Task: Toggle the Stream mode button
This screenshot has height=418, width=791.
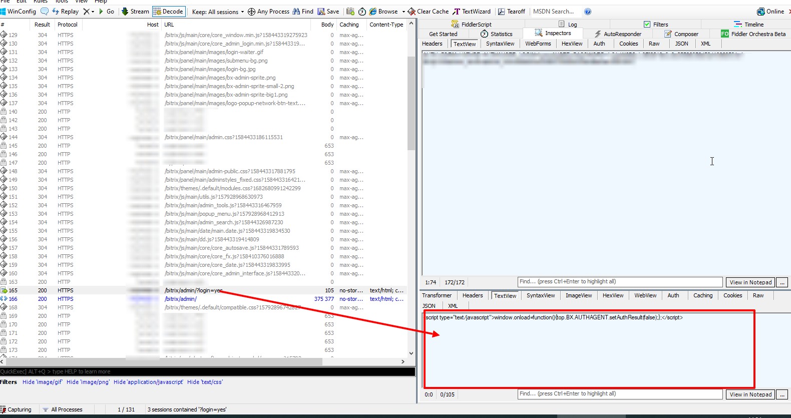Action: [135, 12]
